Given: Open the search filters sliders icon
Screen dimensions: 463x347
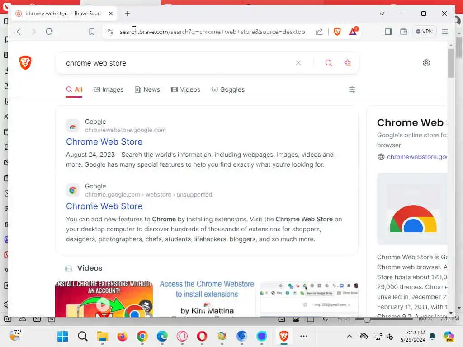Looking at the screenshot, I should point(352,89).
